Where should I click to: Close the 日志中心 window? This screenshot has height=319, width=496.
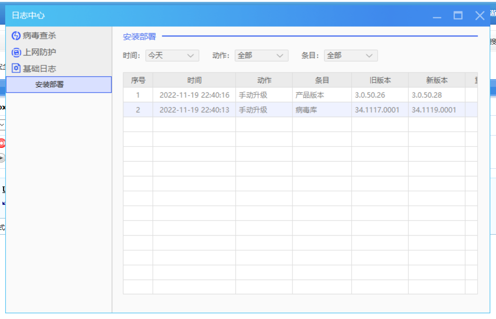tap(480, 16)
